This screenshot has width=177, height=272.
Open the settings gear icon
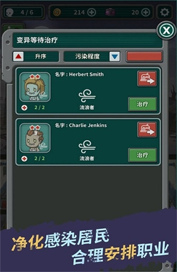pos(165,12)
